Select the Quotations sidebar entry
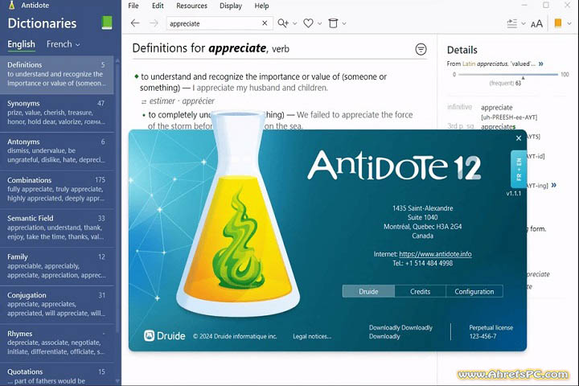579x386 pixels. (x=57, y=375)
